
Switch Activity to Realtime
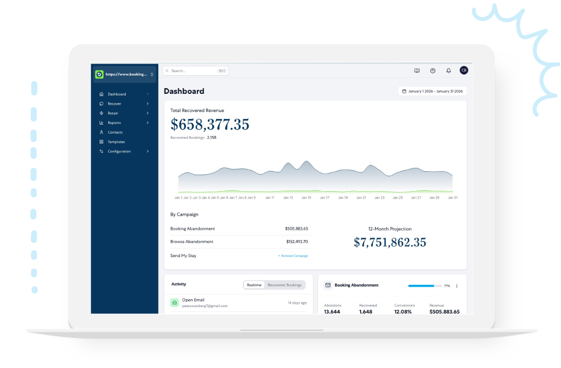pyautogui.click(x=254, y=285)
